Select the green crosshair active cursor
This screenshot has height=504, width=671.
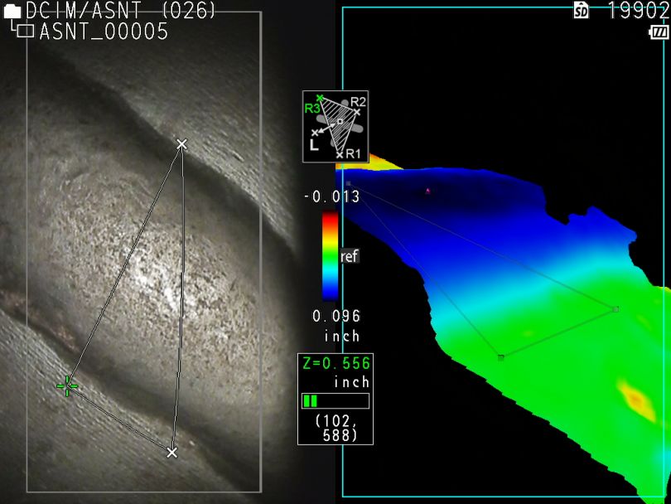coord(67,385)
